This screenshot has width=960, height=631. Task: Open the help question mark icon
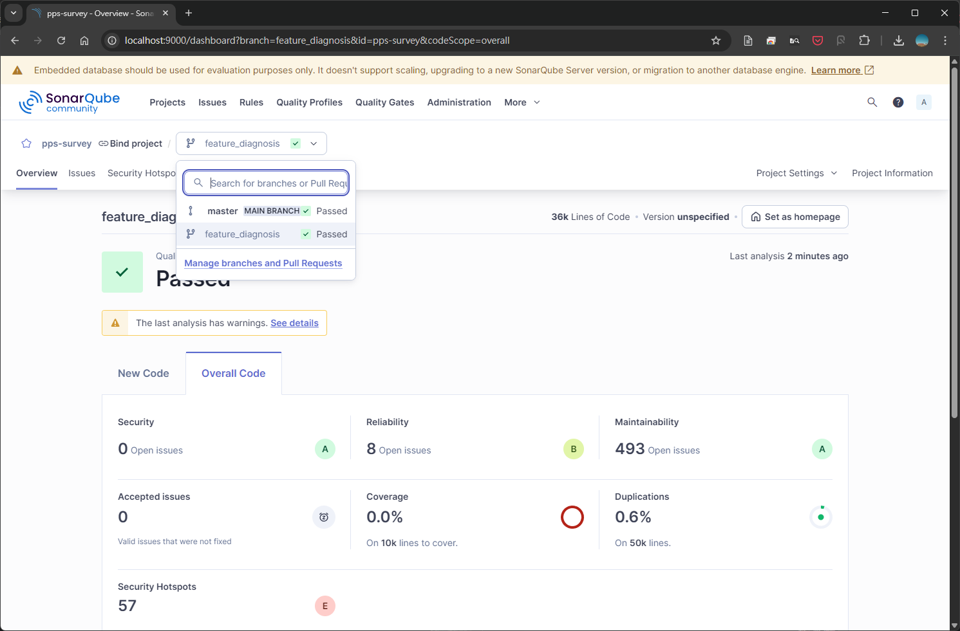pos(898,102)
